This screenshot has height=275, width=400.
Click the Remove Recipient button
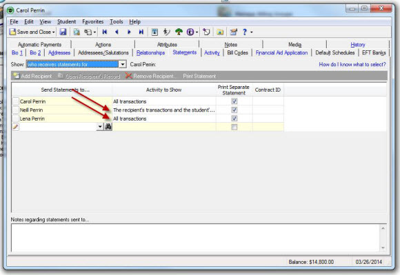[x=150, y=76]
